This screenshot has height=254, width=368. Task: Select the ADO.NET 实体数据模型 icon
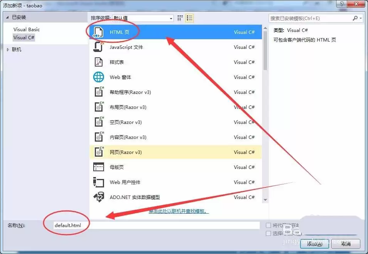coord(98,197)
